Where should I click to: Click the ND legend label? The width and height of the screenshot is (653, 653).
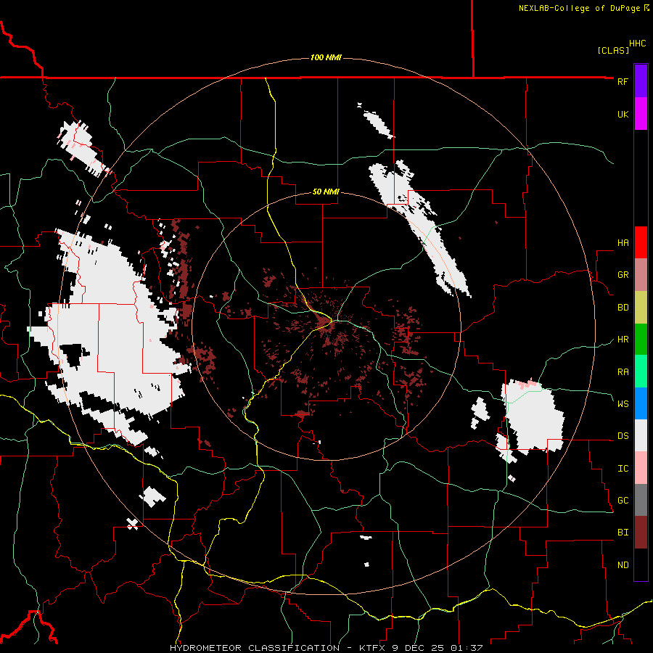[623, 565]
